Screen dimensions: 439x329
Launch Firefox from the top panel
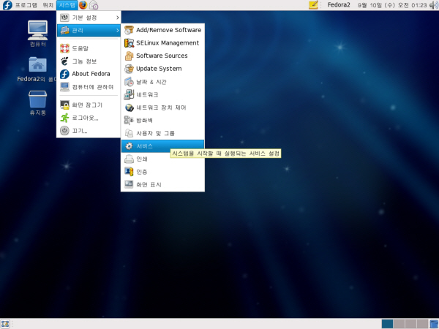[83, 5]
